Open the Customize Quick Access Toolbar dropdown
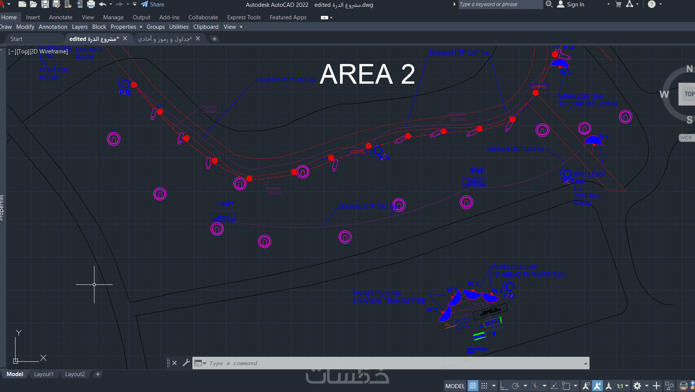Viewport: 695px width, 392px height. tap(135, 5)
